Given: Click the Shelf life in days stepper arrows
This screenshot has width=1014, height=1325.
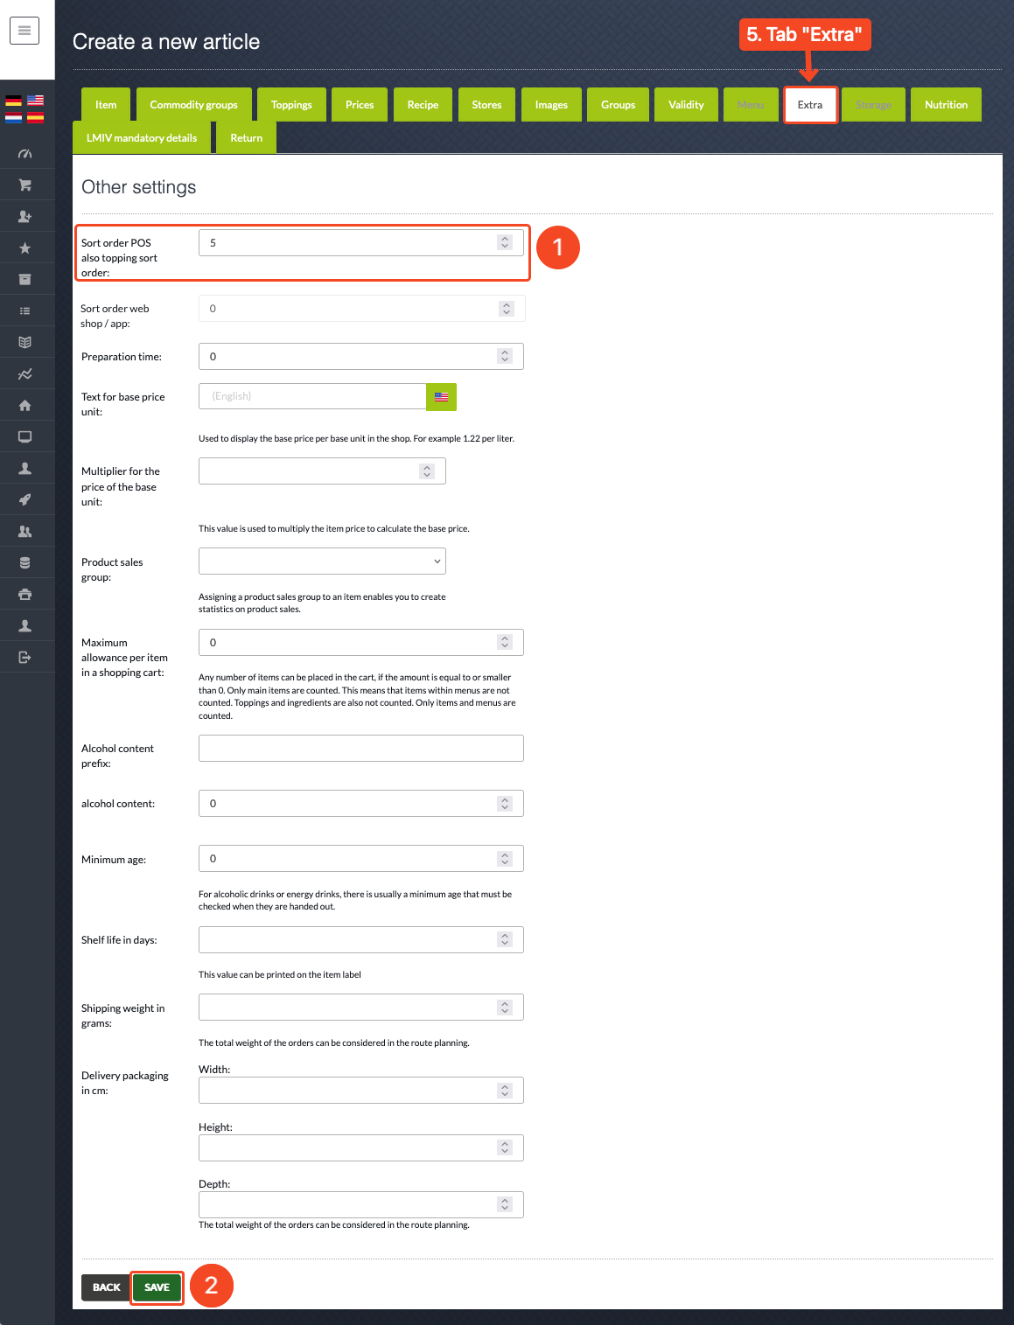Looking at the screenshot, I should 505,939.
